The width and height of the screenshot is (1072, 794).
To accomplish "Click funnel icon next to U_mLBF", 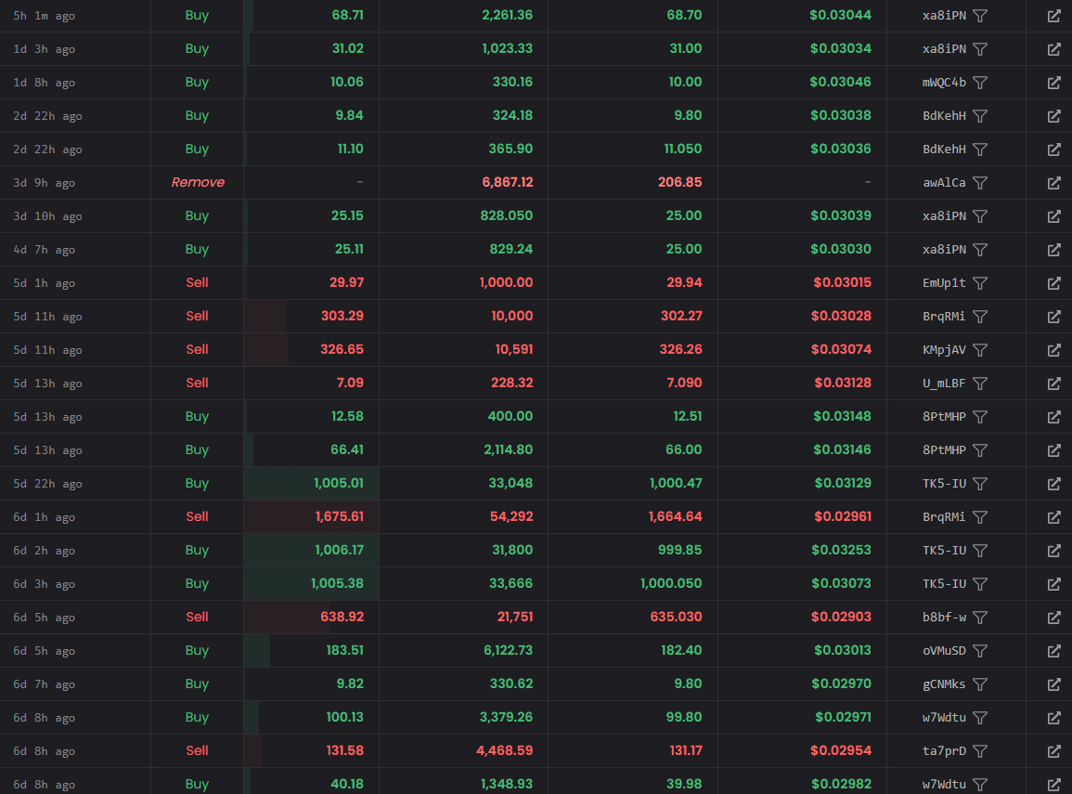I will click(x=980, y=384).
